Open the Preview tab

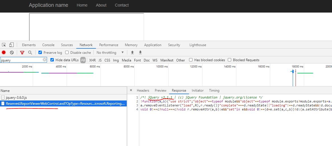(x=161, y=90)
